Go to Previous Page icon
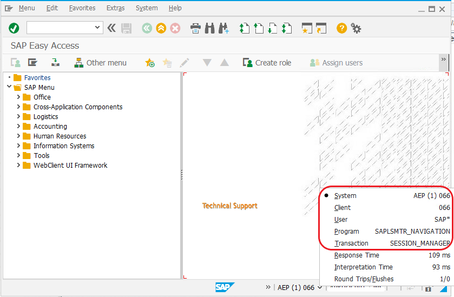Viewport: 454px width, 297px height. [259, 28]
